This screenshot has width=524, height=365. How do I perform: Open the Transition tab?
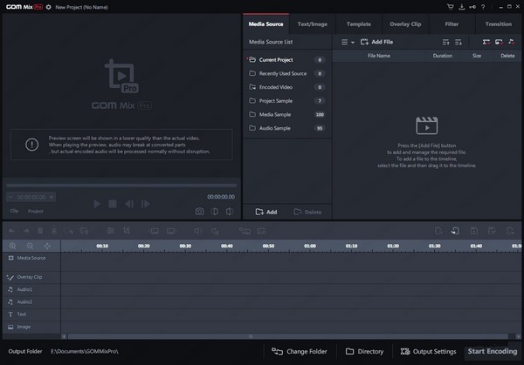(499, 24)
